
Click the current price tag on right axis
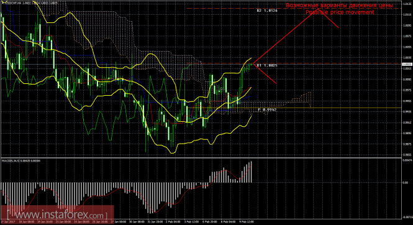coord(407,64)
